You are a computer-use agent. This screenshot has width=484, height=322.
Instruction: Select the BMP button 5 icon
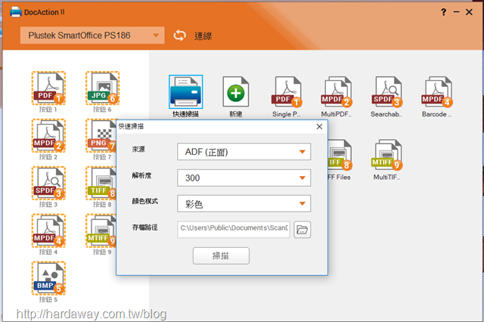[48, 278]
